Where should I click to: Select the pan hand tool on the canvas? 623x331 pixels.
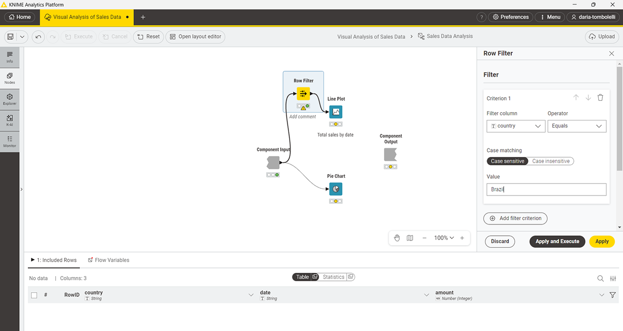click(397, 237)
